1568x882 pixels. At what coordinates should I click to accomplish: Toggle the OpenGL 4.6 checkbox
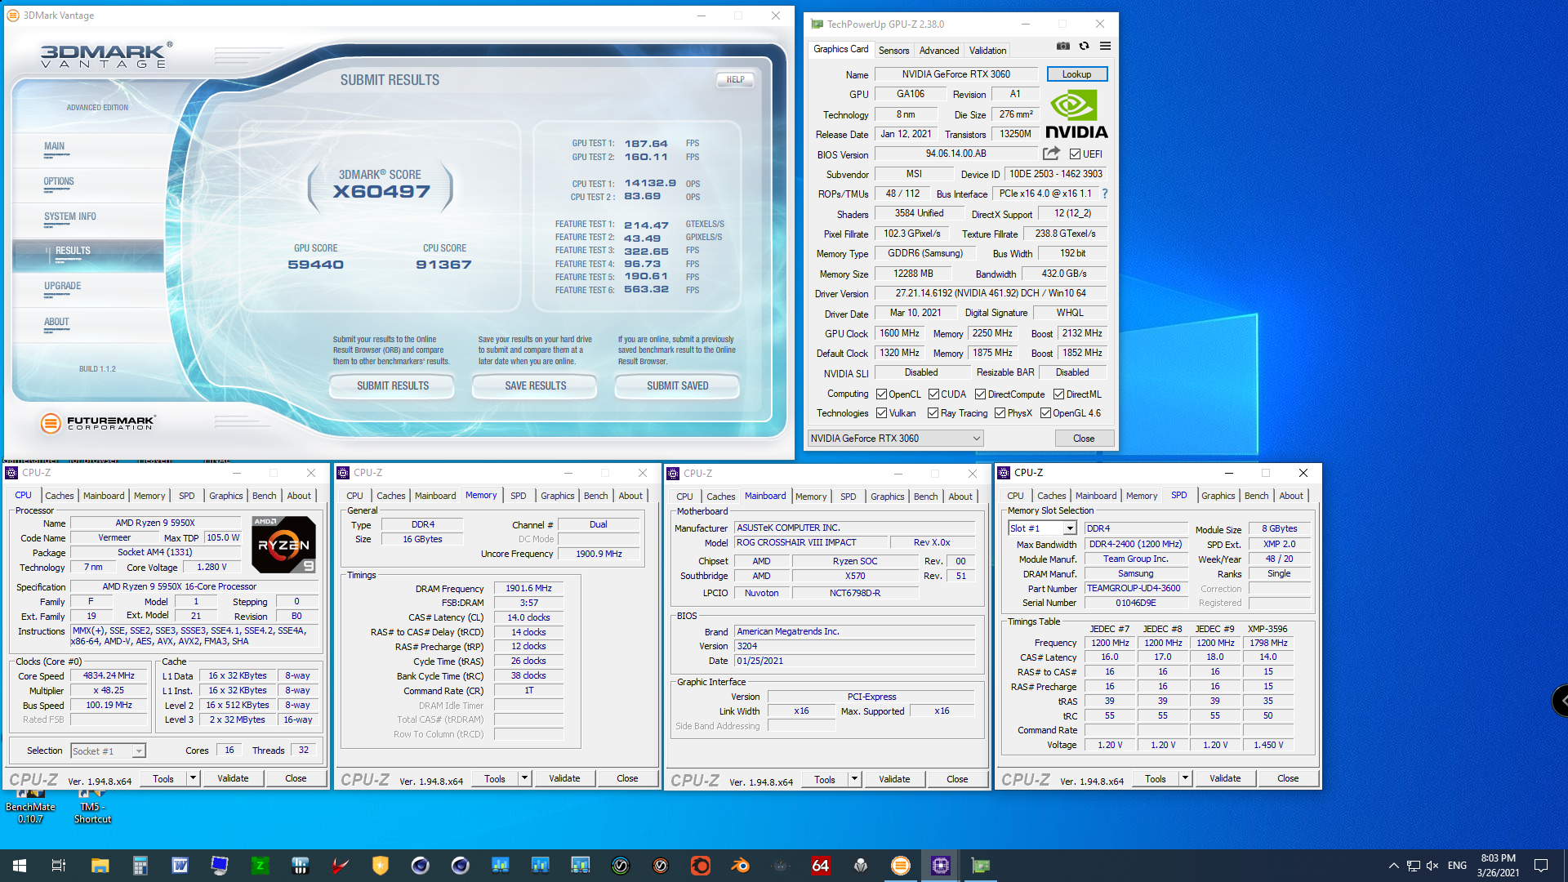click(x=1045, y=413)
